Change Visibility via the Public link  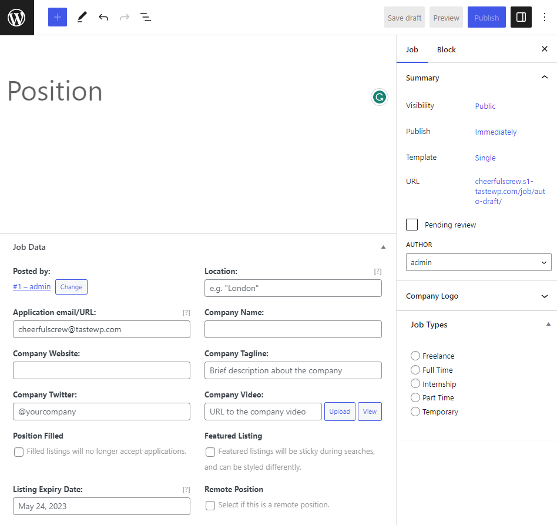coord(485,106)
